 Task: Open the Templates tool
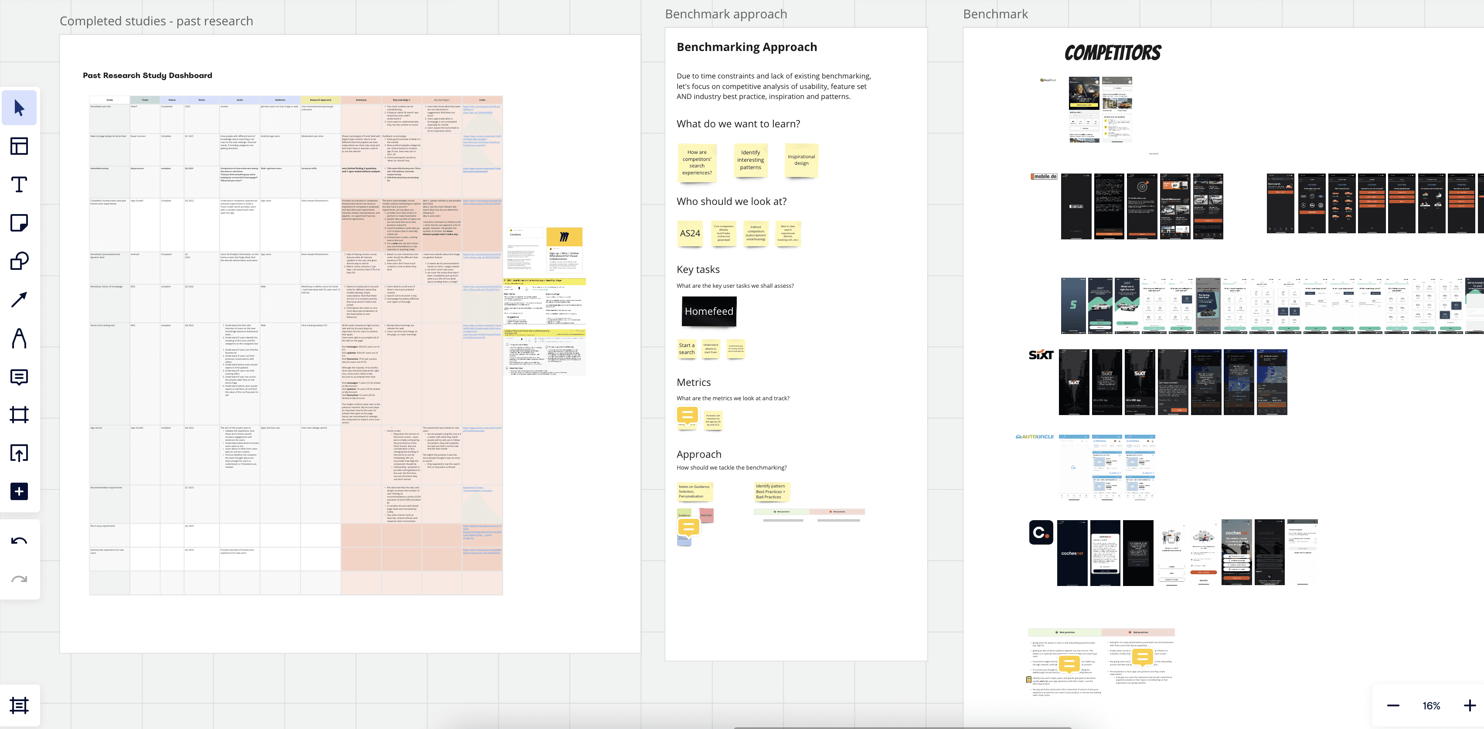click(19, 146)
